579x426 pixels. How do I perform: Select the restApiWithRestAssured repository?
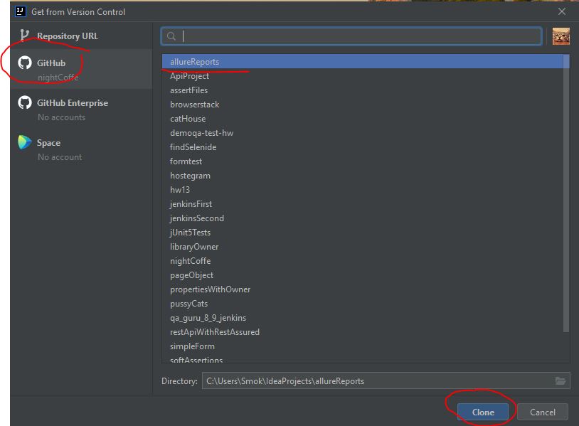[x=215, y=331]
